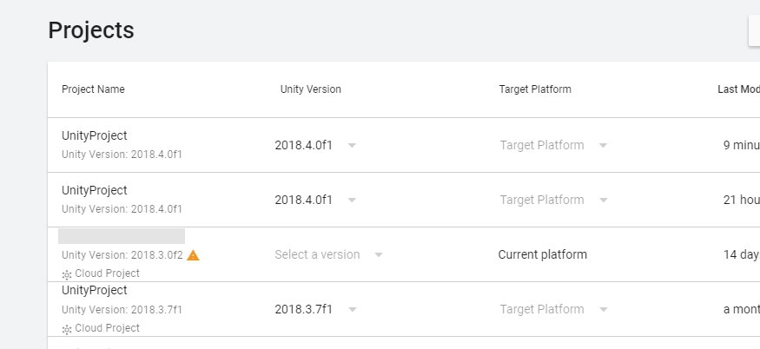Open Target Platform dropdown in the 21 hours row
Image resolution: width=760 pixels, height=349 pixels.
click(x=553, y=200)
